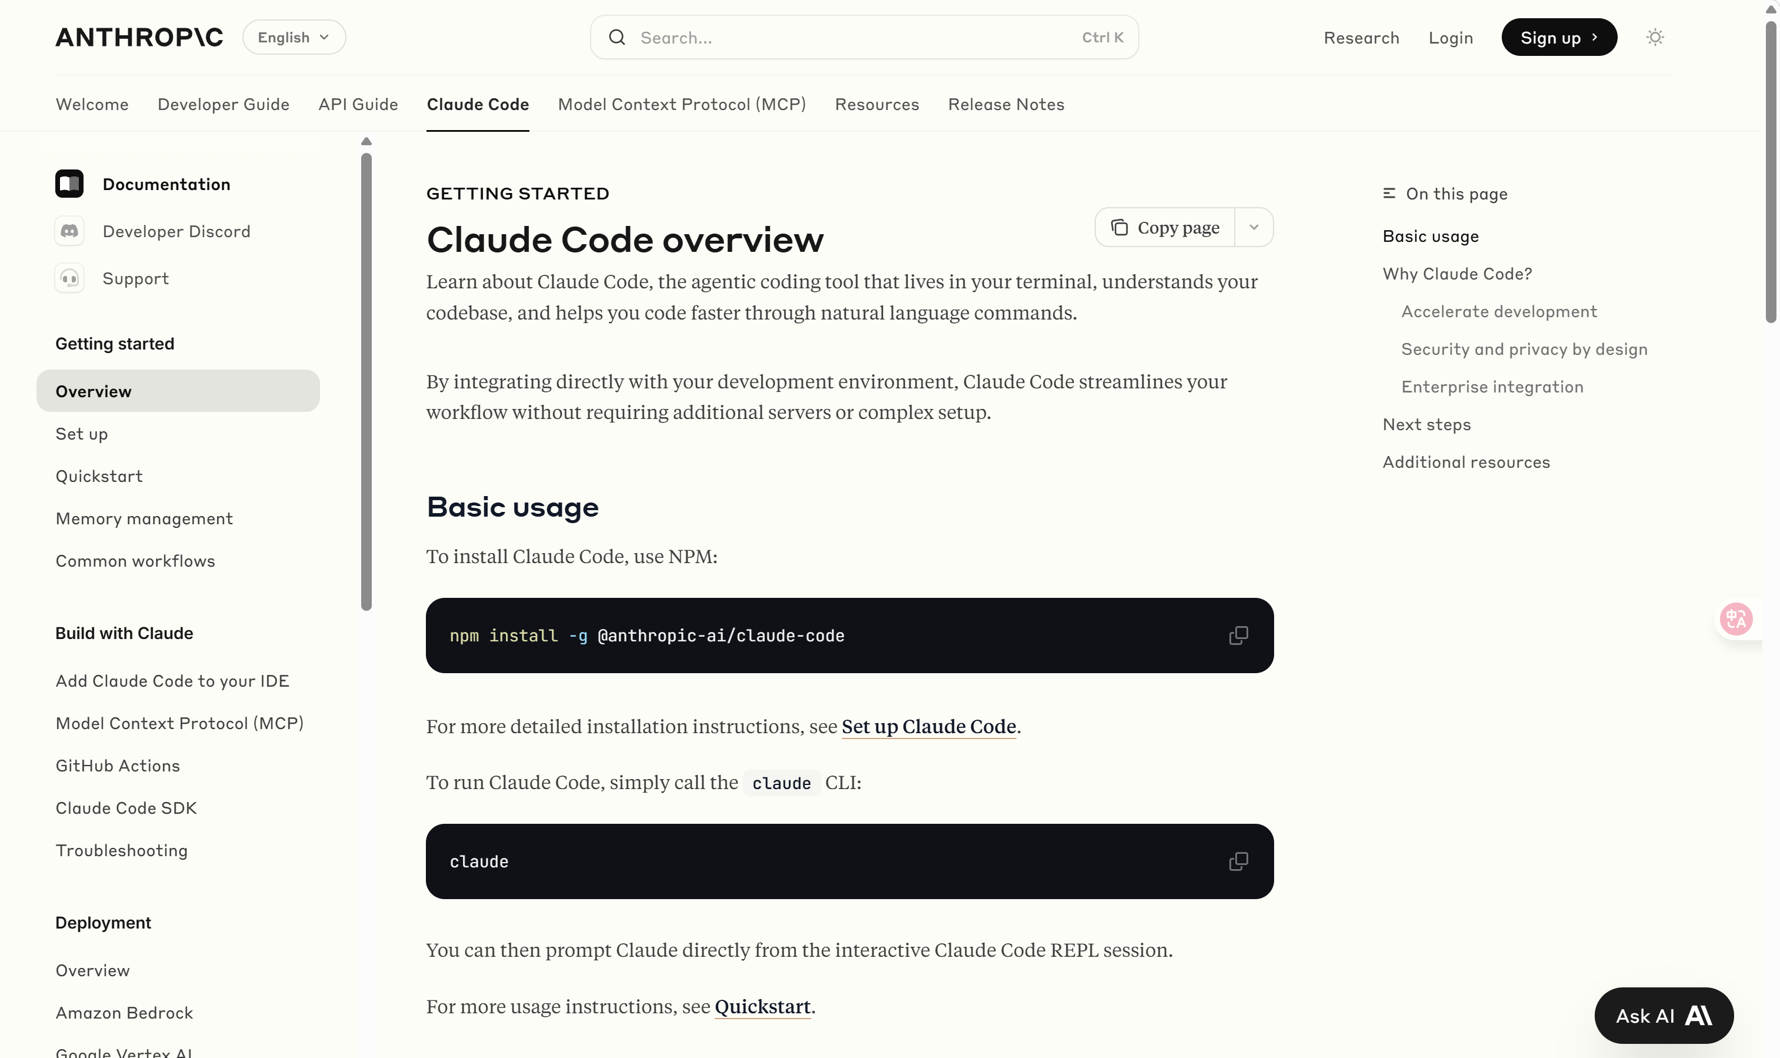Switch to the Developer Guide tab
1780x1058 pixels.
coord(223,104)
